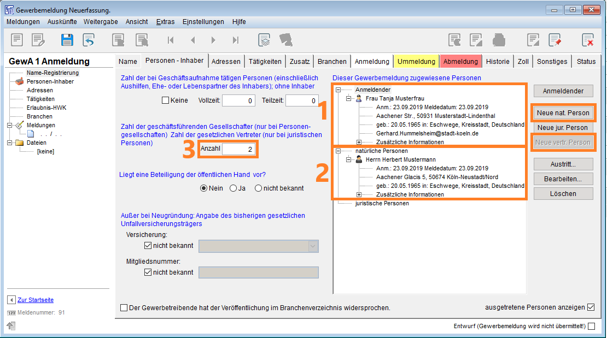The height and width of the screenshot is (338, 607).
Task: Click the undo arrow document icon
Action: [x=89, y=40]
